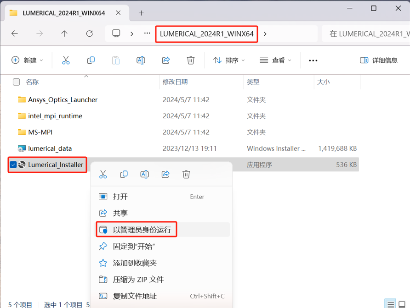Open the 排序 sort dropdown
Screen dimensions: 410x308
tap(229, 60)
